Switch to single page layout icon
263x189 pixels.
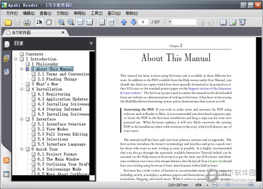[x=102, y=22]
